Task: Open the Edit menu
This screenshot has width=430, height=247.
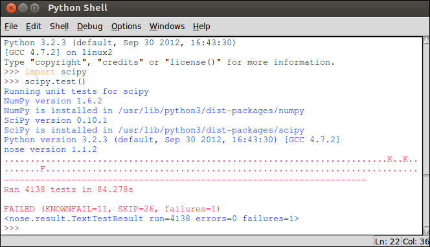Action: pos(34,27)
